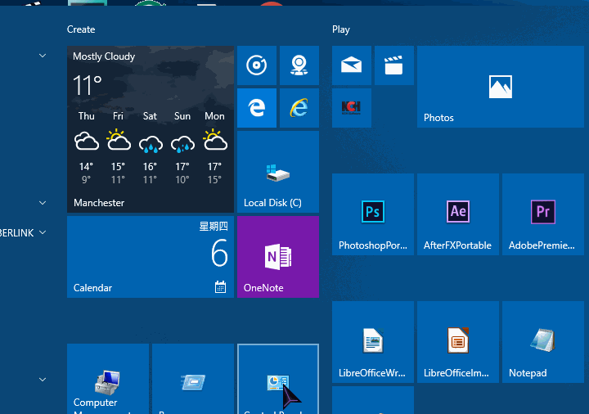Expand the bottom app list chevron

click(x=43, y=379)
